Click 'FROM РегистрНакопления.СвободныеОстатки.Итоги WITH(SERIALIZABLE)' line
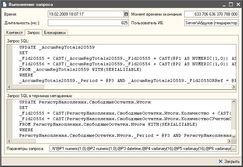This screenshot has height=167, width=243. click(x=108, y=124)
